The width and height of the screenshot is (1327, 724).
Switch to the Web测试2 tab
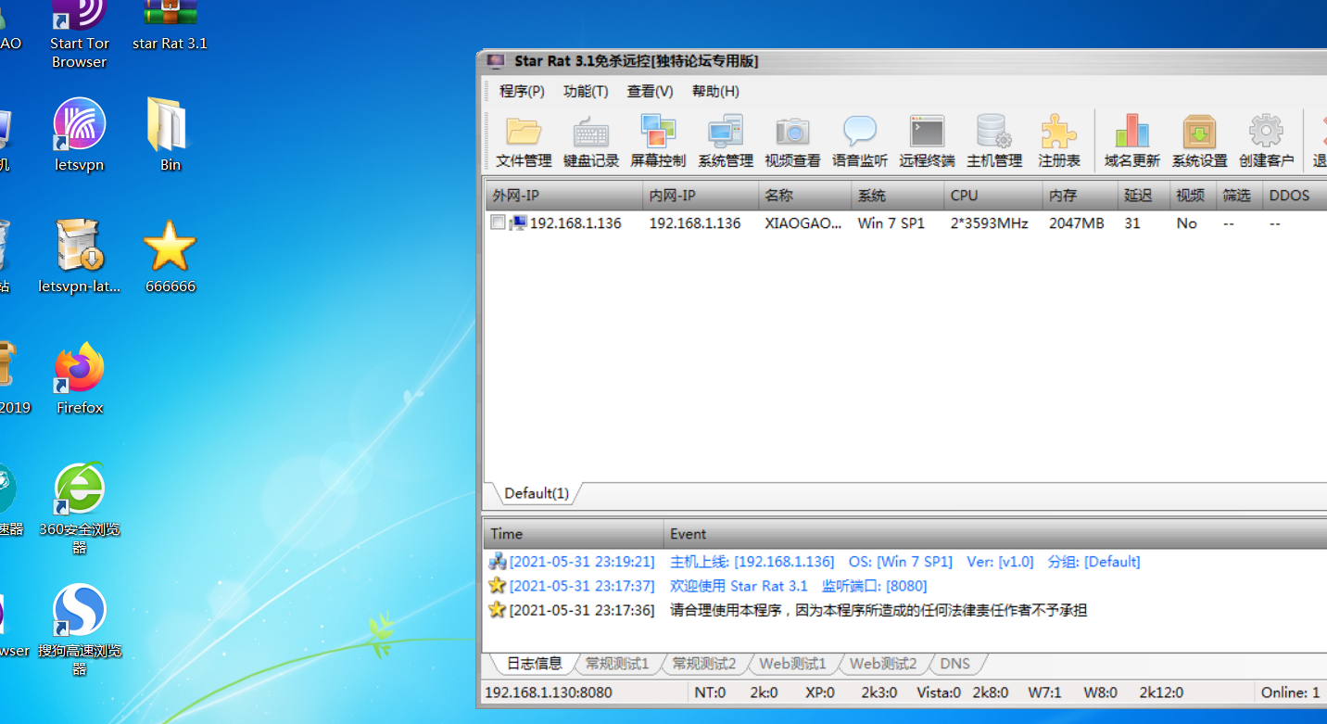click(883, 663)
